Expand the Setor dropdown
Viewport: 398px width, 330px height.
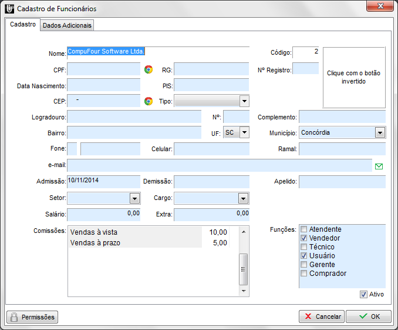pos(134,198)
